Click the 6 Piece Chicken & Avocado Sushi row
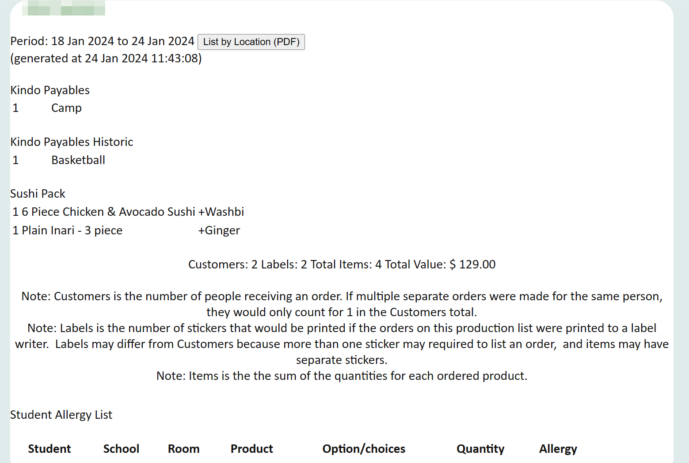The image size is (689, 463). coord(128,212)
